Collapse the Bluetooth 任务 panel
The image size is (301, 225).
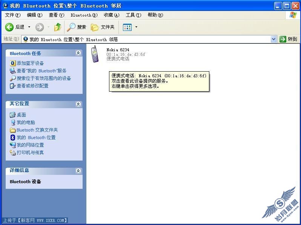coord(78,53)
